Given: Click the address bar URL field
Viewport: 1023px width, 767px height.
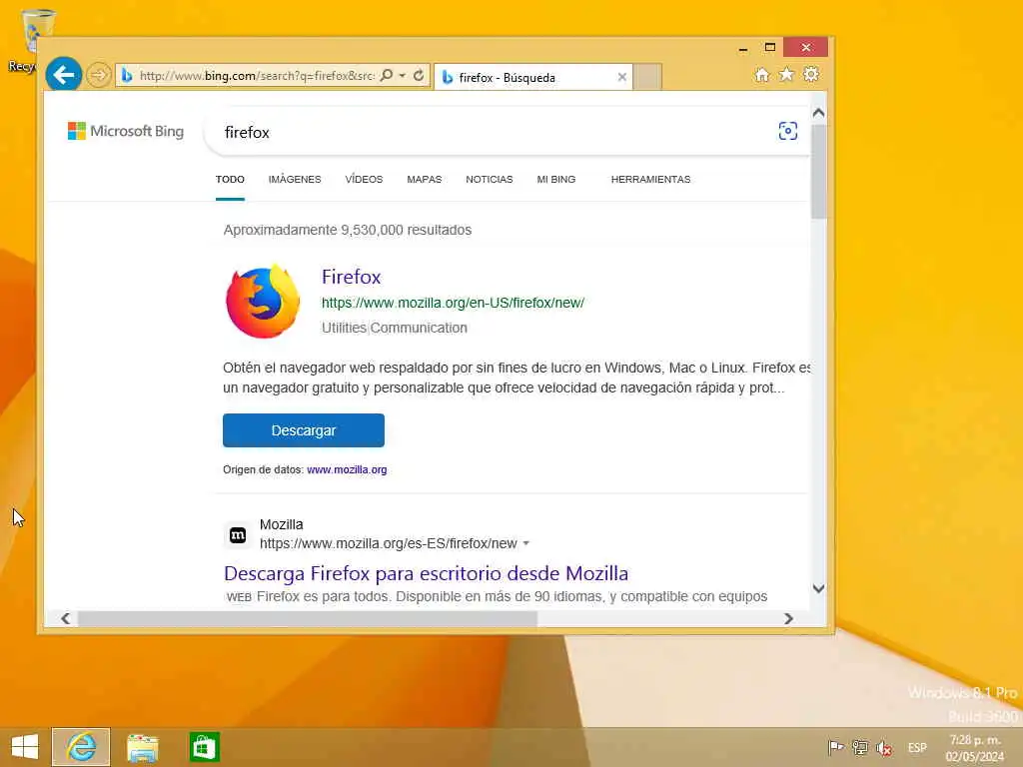Looking at the screenshot, I should click(257, 76).
